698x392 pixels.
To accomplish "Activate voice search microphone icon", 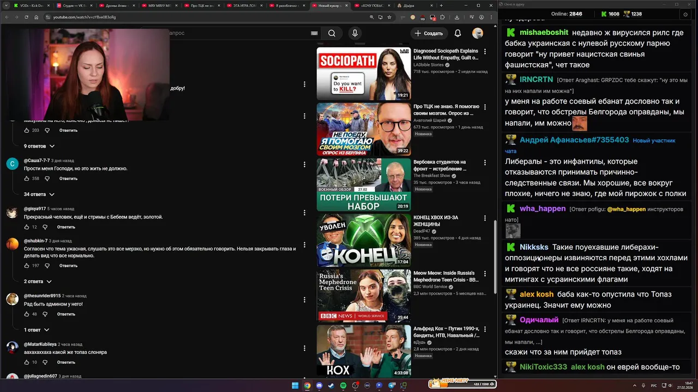I will (355, 33).
